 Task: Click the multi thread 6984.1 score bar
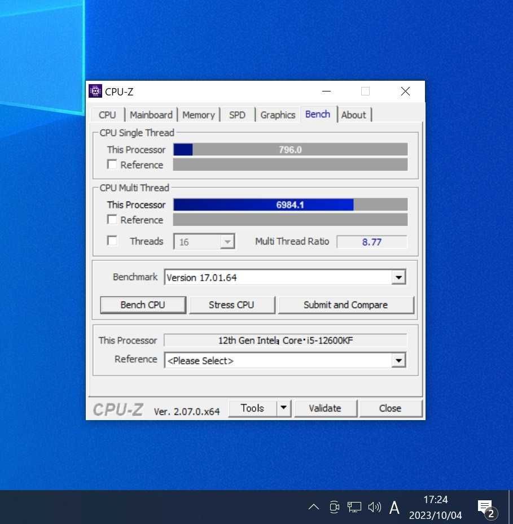tap(290, 204)
